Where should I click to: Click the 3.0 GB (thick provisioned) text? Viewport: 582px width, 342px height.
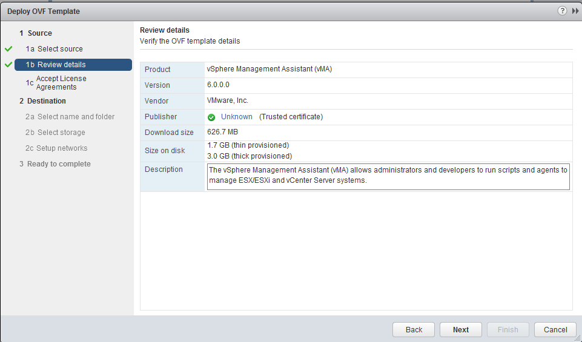[x=250, y=156]
